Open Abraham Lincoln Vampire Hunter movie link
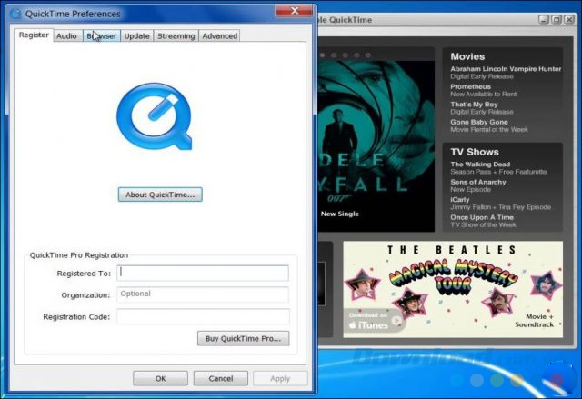This screenshot has width=582, height=399. [506, 69]
